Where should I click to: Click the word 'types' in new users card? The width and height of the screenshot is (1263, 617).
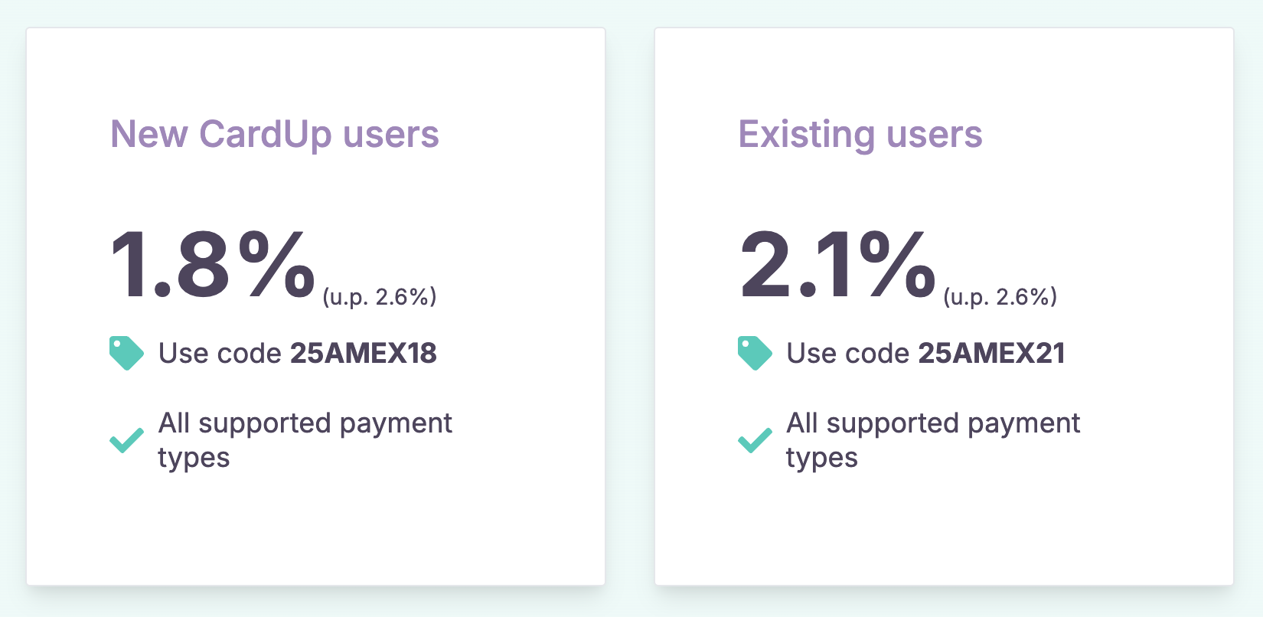pyautogui.click(x=194, y=459)
